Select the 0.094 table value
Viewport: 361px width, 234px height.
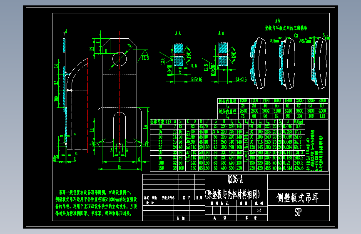[x=288, y=147]
